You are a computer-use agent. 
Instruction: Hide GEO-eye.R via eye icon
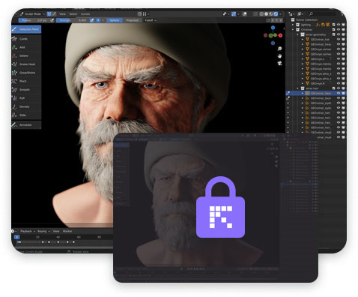pos(339,83)
